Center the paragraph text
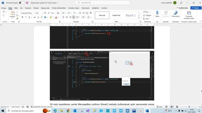This screenshot has width=202, height=113. click(x=67, y=17)
